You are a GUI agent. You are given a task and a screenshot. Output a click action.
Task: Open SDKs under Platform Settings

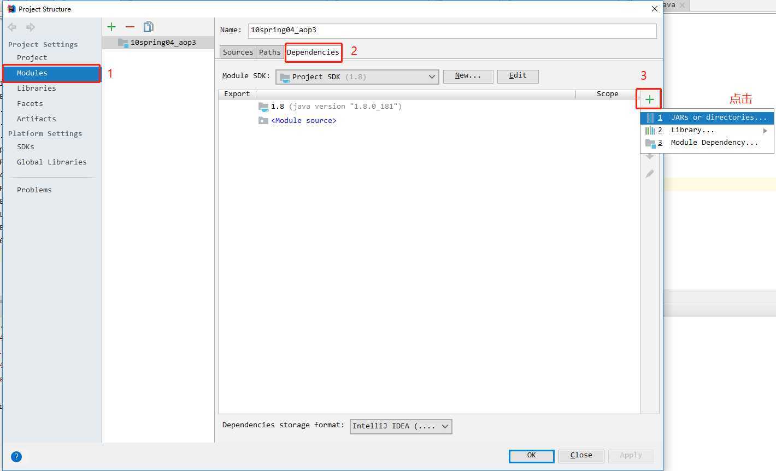(x=25, y=146)
